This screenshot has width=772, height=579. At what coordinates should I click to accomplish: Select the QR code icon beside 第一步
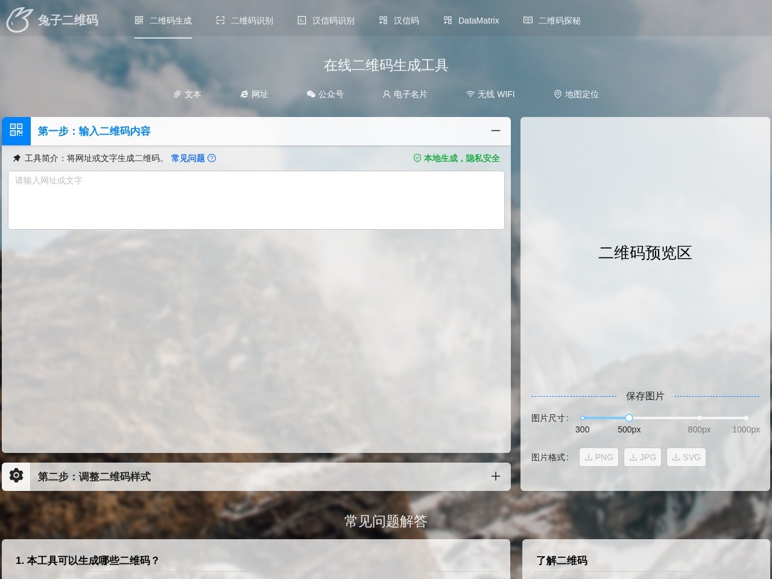pyautogui.click(x=16, y=131)
